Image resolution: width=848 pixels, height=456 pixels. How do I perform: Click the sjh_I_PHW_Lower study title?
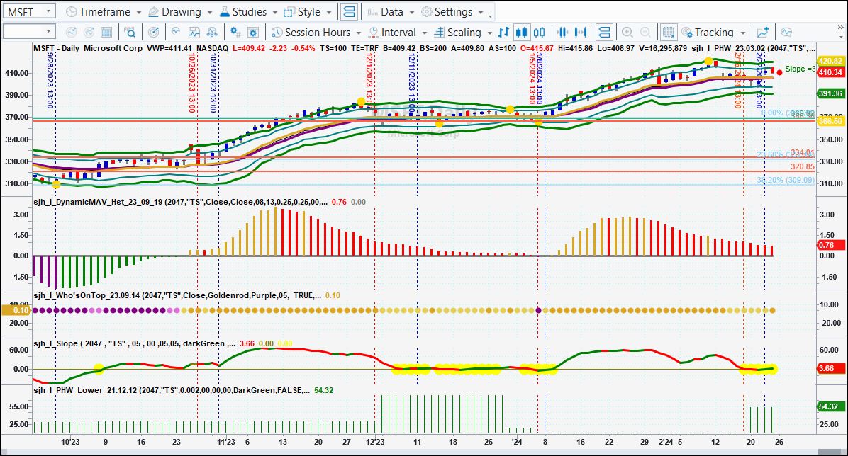pos(172,390)
